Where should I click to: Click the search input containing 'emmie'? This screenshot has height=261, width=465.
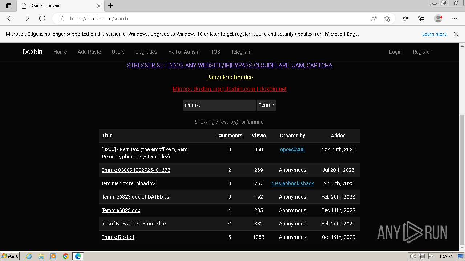tap(219, 105)
